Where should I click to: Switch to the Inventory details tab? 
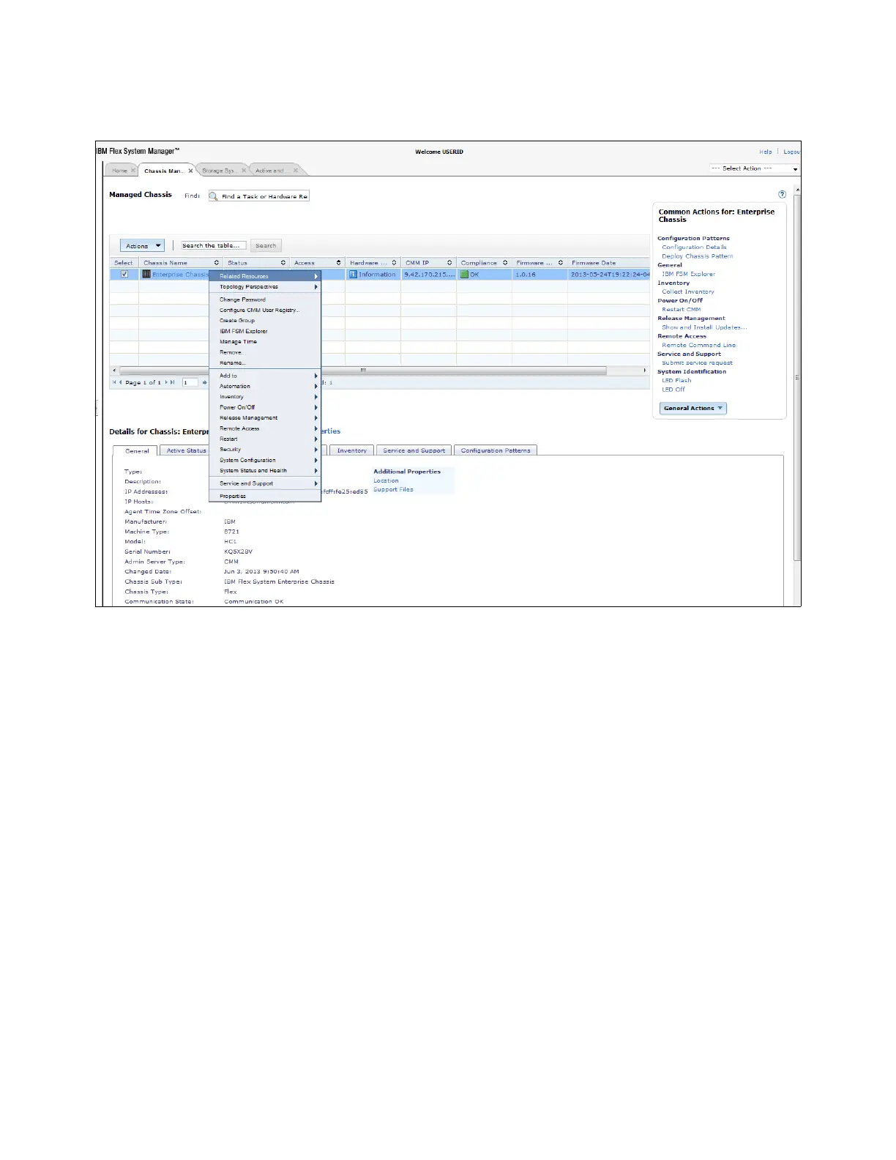pos(352,450)
